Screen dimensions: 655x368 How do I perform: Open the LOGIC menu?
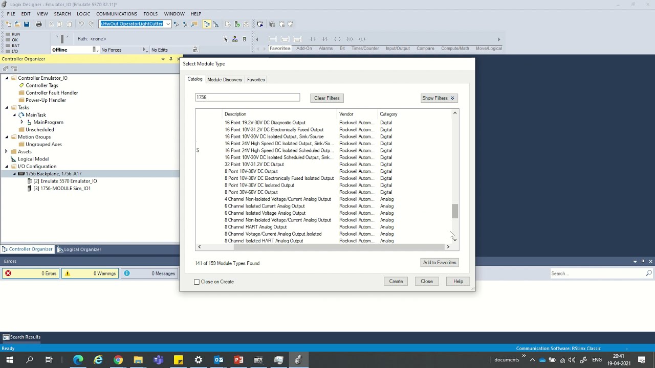point(83,14)
